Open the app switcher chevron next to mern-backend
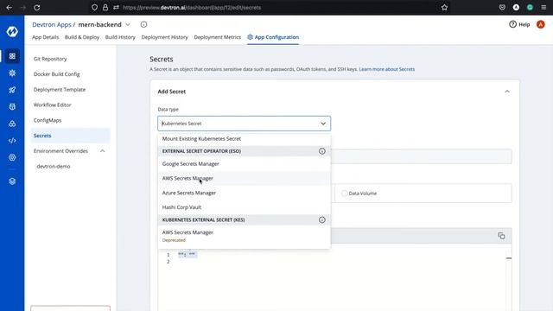This screenshot has width=553, height=311. 128,24
